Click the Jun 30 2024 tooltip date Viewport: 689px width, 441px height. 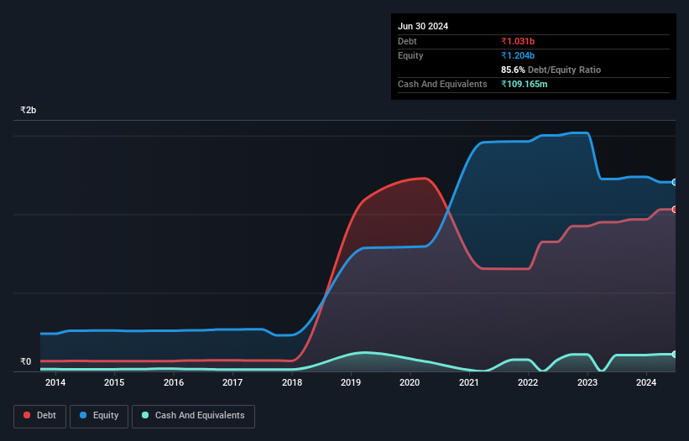[423, 26]
